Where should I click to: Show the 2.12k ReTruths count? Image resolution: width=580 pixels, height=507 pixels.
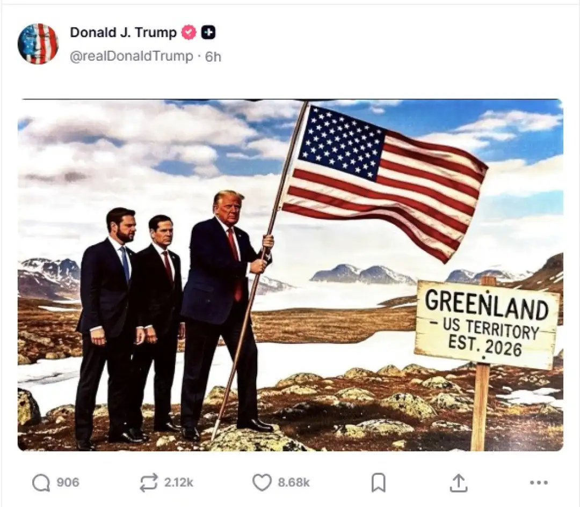tap(179, 483)
